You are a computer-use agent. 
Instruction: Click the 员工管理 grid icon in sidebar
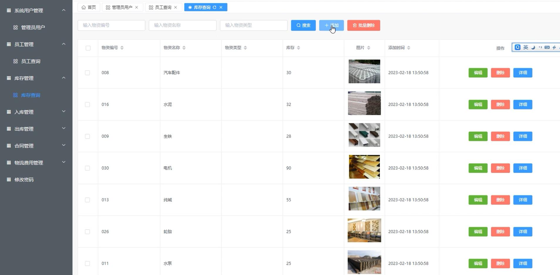tap(9, 44)
